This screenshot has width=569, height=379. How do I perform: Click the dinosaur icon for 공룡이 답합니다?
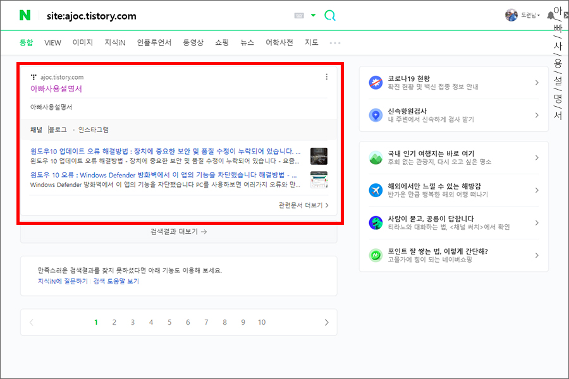click(x=376, y=223)
